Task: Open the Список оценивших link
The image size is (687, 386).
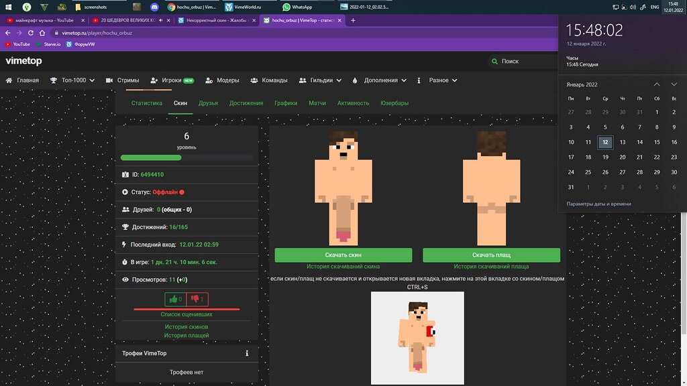Action: coord(187,314)
